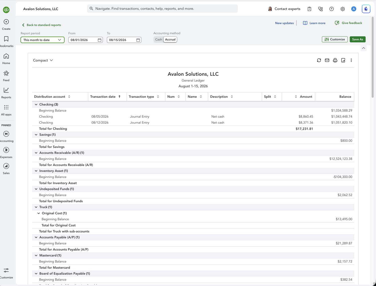Collapse the Checking (3) section
This screenshot has height=286, width=376.
point(36,104)
